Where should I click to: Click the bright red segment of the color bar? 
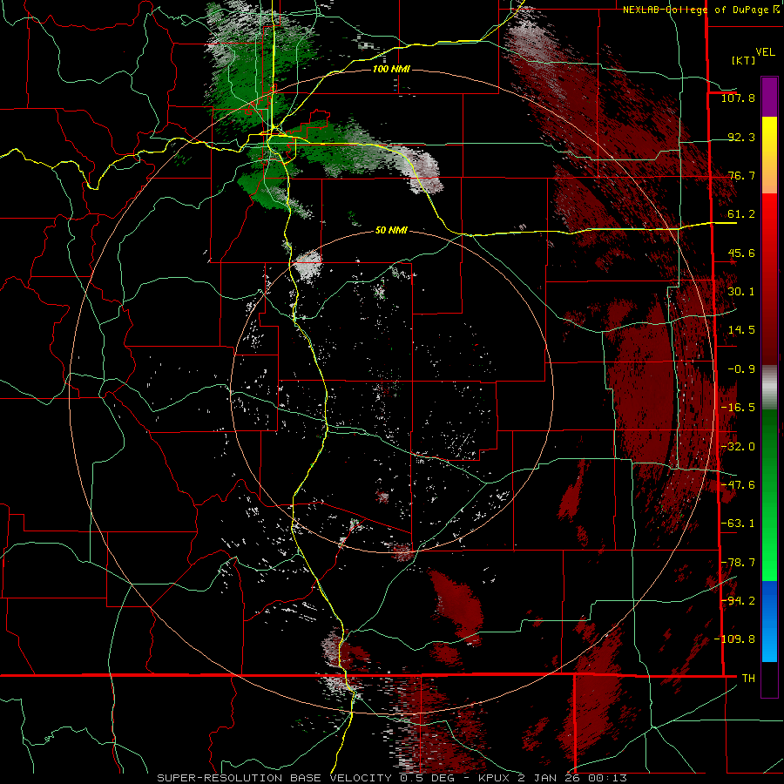click(769, 225)
